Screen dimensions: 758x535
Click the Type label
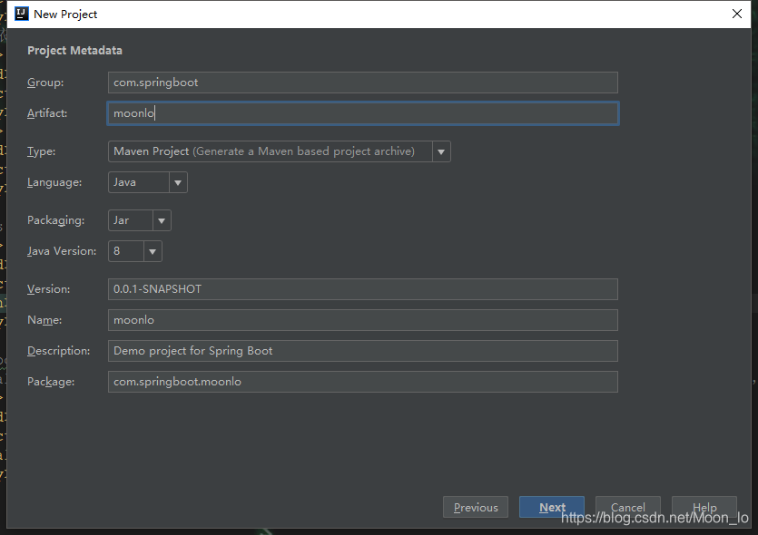pyautogui.click(x=42, y=151)
